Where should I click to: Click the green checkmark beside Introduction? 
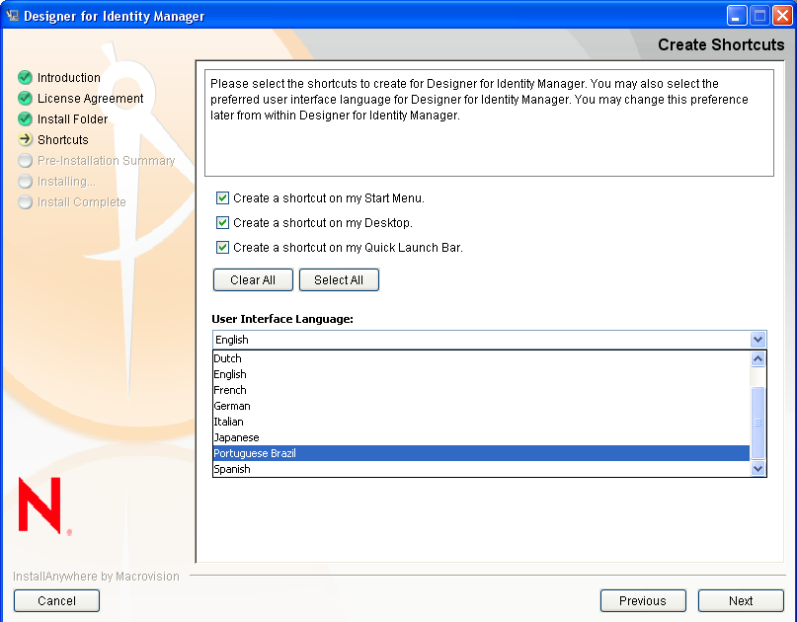point(25,77)
